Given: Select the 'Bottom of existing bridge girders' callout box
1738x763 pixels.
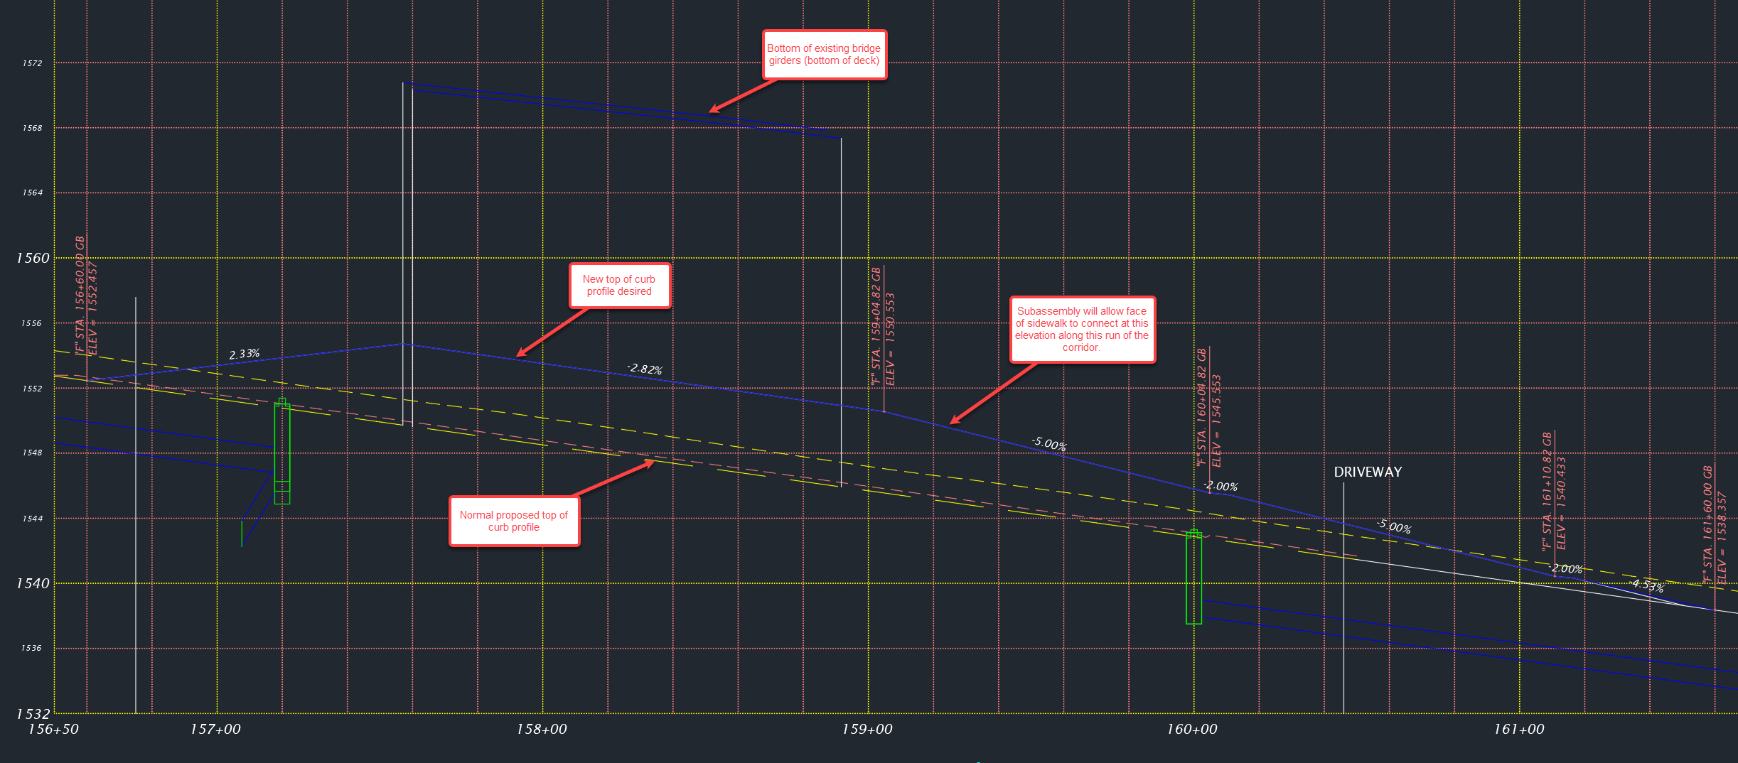Looking at the screenshot, I should (x=824, y=54).
